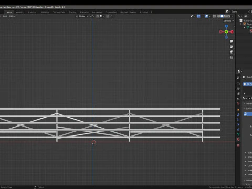252x189 pixels.
Task: Open the Global transform orientation dropdown
Action: coord(82,16)
